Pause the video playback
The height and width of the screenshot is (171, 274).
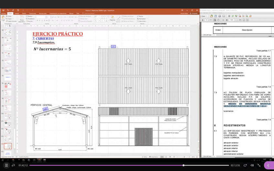[x=6, y=165]
